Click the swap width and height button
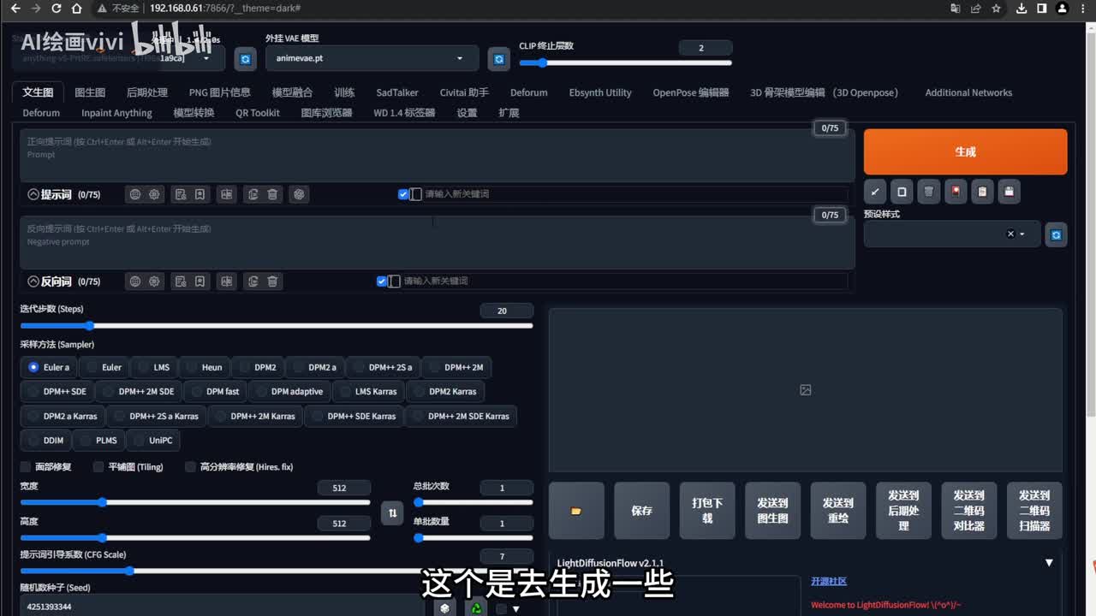 pos(392,512)
